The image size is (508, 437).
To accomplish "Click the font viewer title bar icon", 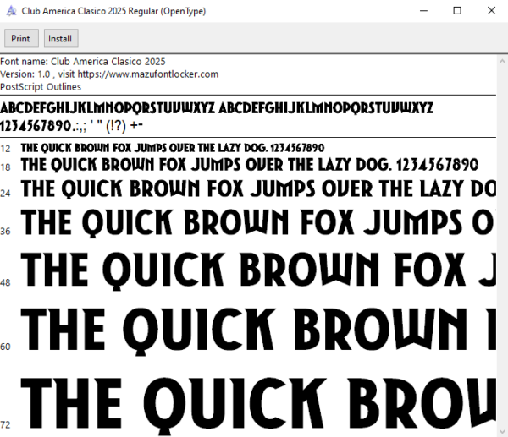I will (x=11, y=11).
